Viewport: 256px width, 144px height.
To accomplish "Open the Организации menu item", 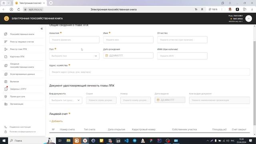I will tap(17, 104).
